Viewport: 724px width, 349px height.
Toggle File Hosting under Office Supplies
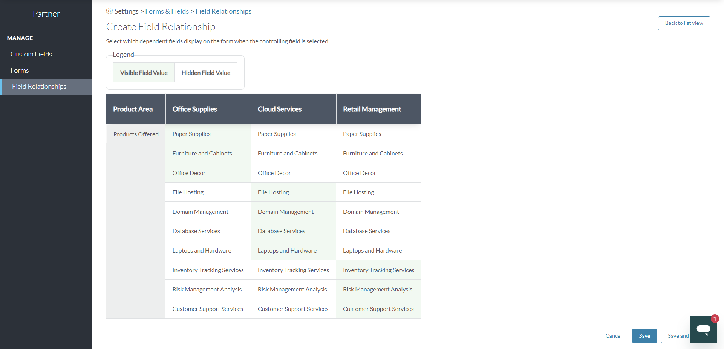pyautogui.click(x=207, y=192)
